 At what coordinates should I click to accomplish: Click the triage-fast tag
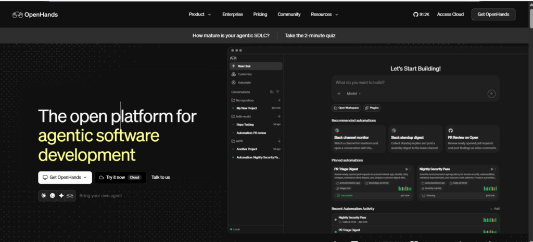[x=342, y=189]
